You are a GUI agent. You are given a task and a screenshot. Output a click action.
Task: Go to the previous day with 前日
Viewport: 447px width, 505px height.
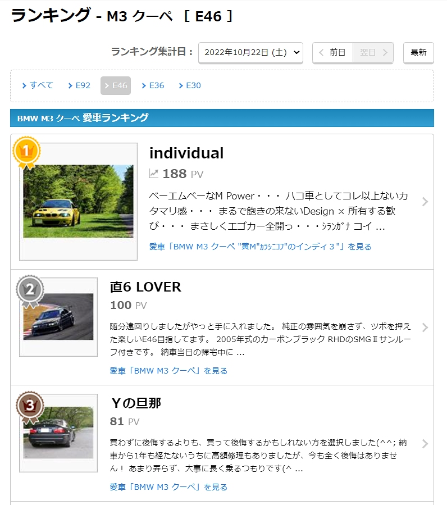332,52
